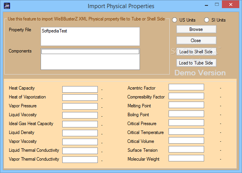Click the Property File label

[x=20, y=30]
